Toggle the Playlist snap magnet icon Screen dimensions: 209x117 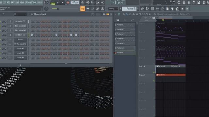point(119,14)
